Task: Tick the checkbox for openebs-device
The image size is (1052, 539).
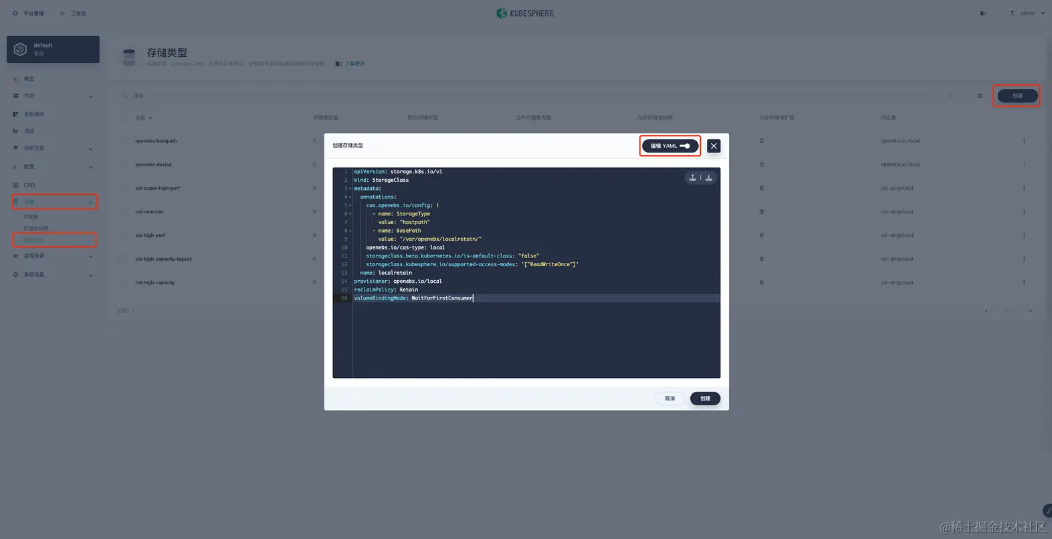Action: pos(122,165)
